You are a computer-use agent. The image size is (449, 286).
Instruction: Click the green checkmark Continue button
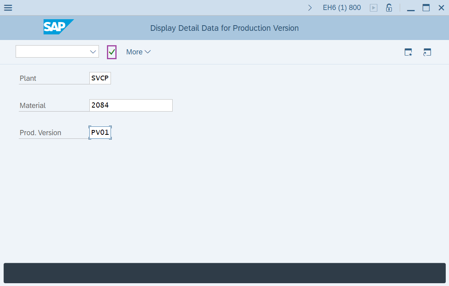[x=112, y=52]
